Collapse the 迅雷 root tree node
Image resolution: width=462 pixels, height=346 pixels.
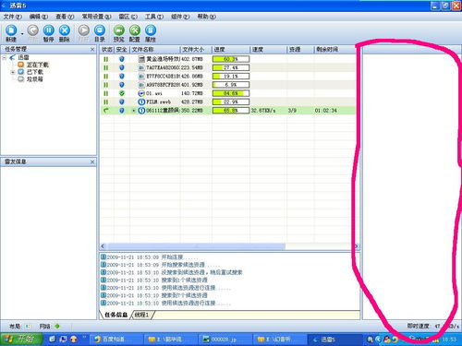[x=5, y=57]
